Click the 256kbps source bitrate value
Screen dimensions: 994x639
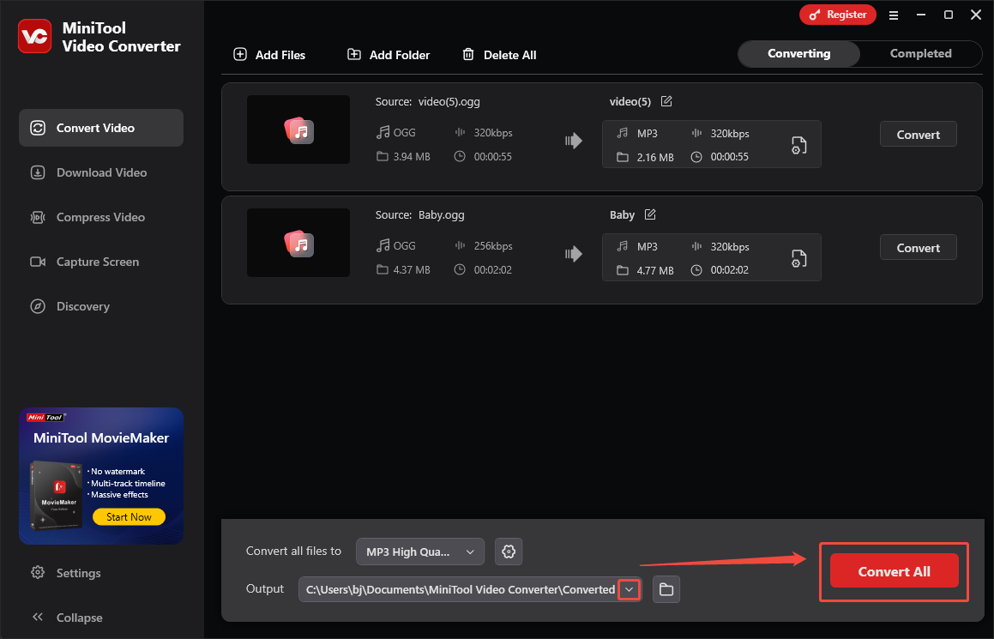[x=493, y=246]
